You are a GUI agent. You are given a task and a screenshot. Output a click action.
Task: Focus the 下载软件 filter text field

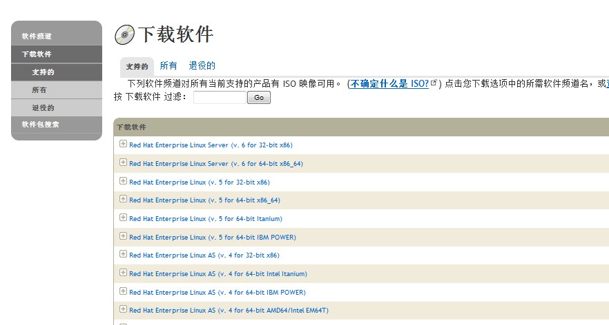220,98
